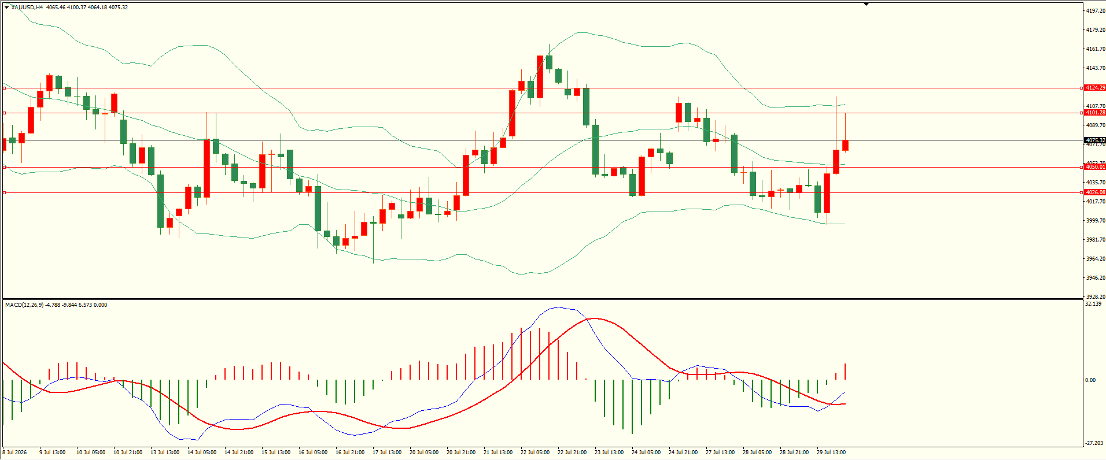
Task: Click the right handle of the 4124.29 line
Action: pos(1081,88)
